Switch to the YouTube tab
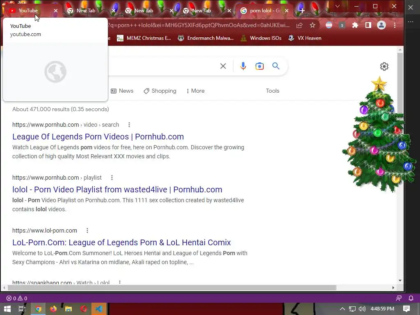This screenshot has height=315, width=420. pos(28,11)
